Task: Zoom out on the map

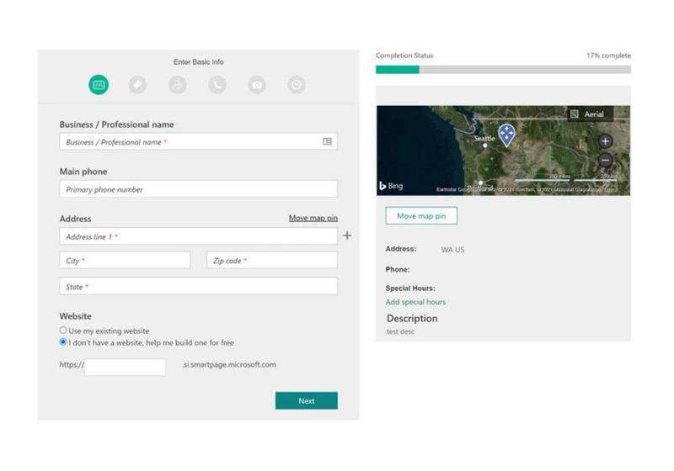Action: tap(605, 160)
